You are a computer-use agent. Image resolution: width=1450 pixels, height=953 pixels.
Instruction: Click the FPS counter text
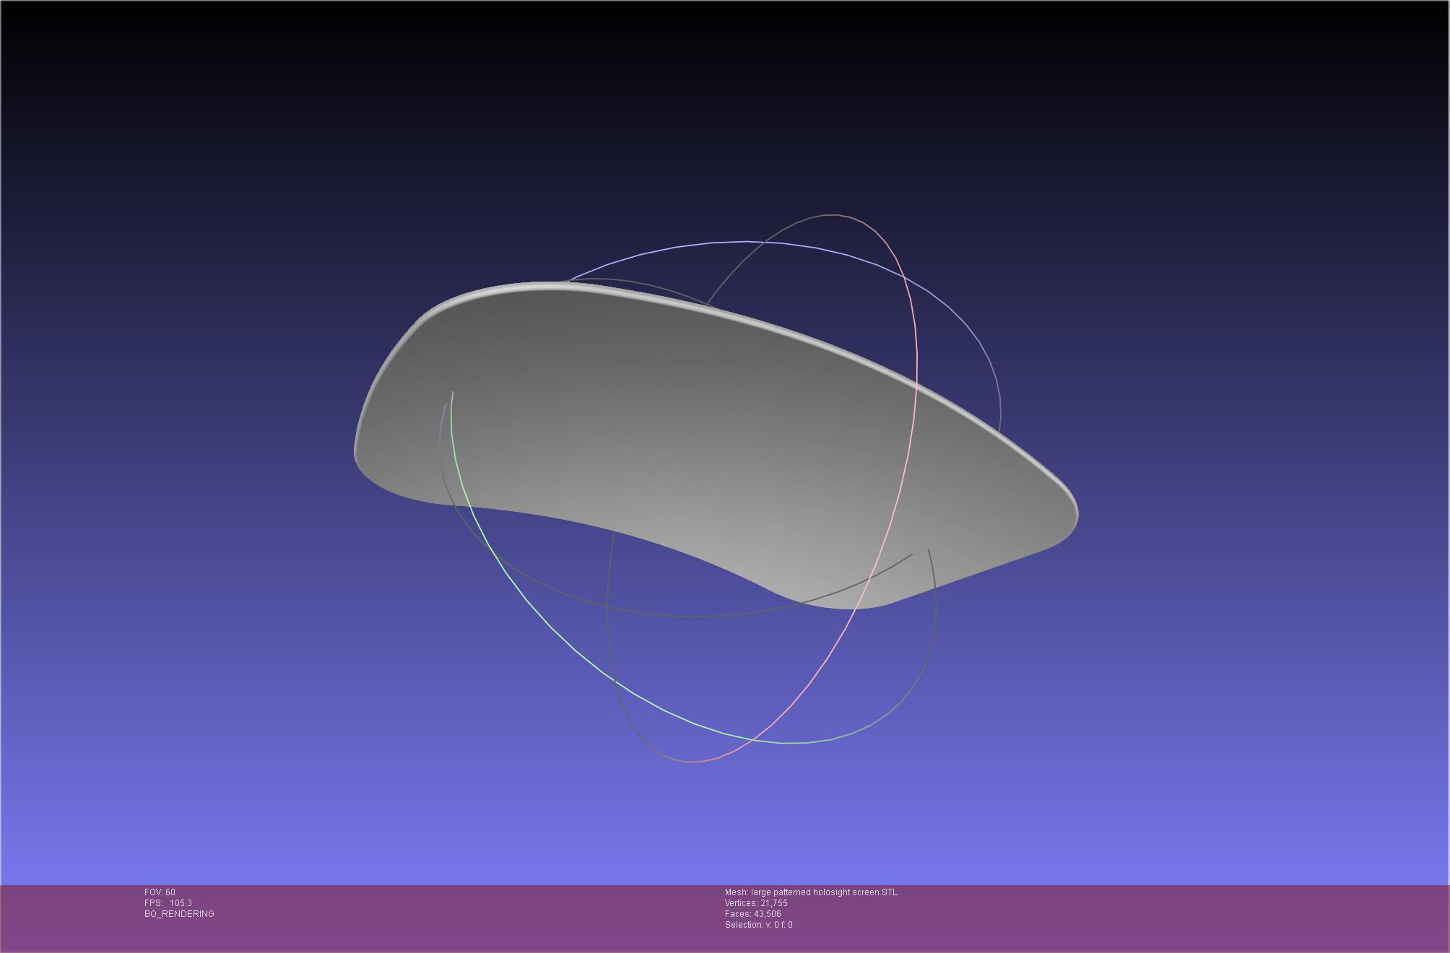[168, 903]
